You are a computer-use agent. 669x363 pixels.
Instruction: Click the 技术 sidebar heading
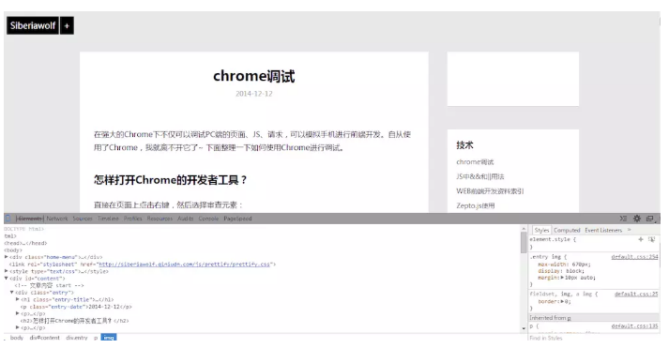coord(464,145)
